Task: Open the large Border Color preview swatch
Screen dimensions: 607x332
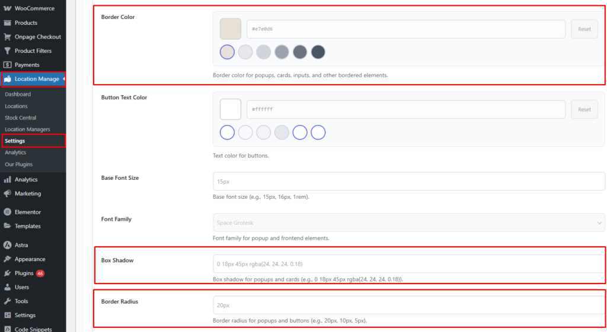Action: pyautogui.click(x=230, y=29)
